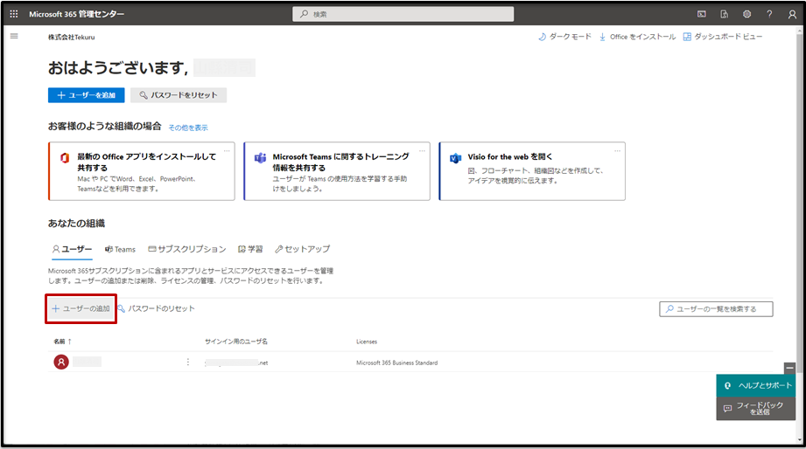This screenshot has width=806, height=449.
Task: Click the Office logo icon on card
Action: tap(64, 158)
